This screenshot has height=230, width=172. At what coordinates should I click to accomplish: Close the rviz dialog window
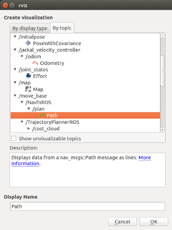tap(5, 5)
